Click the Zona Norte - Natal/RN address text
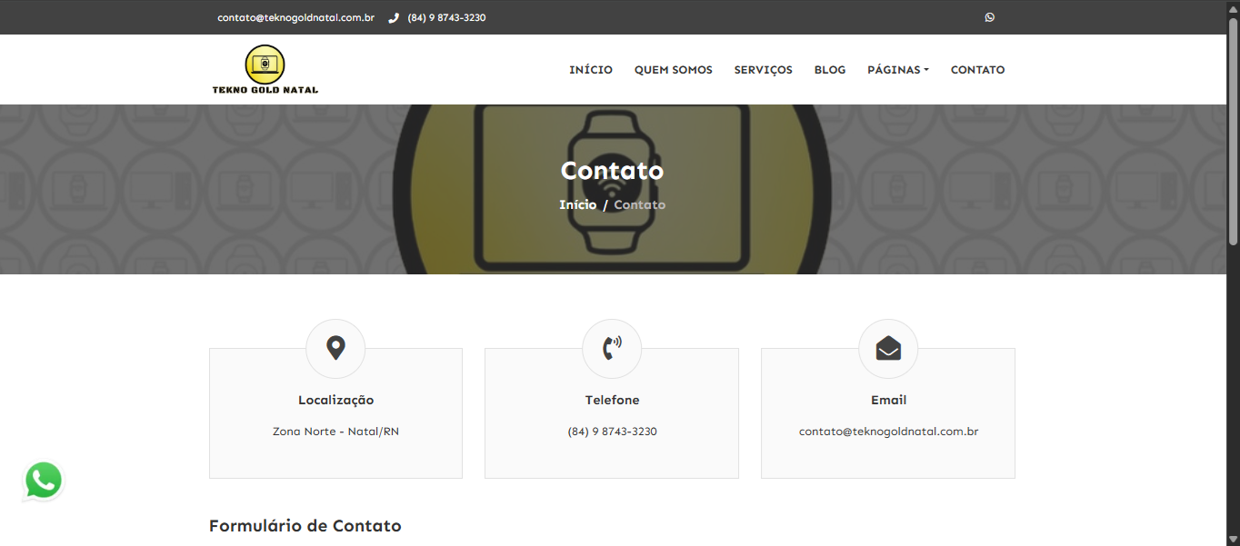The width and height of the screenshot is (1240, 546). point(335,432)
